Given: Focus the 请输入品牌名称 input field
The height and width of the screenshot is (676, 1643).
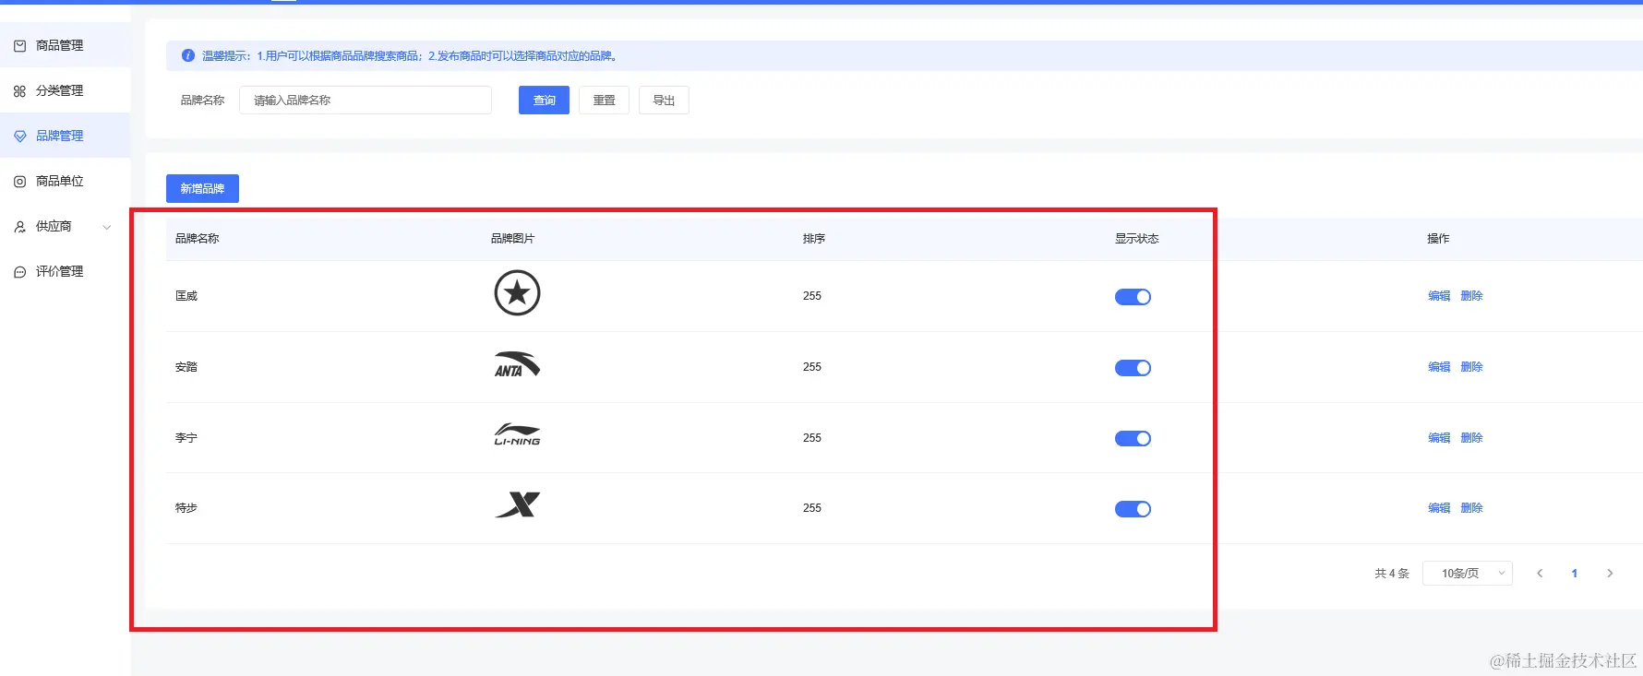Looking at the screenshot, I should pyautogui.click(x=366, y=100).
